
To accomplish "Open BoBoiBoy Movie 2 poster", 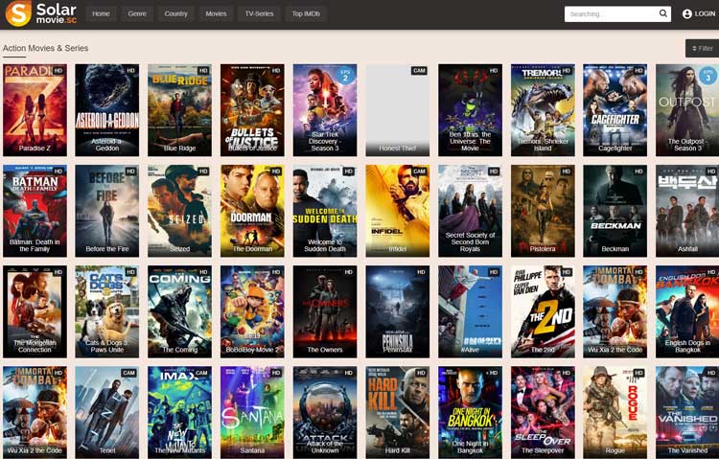I will point(252,311).
